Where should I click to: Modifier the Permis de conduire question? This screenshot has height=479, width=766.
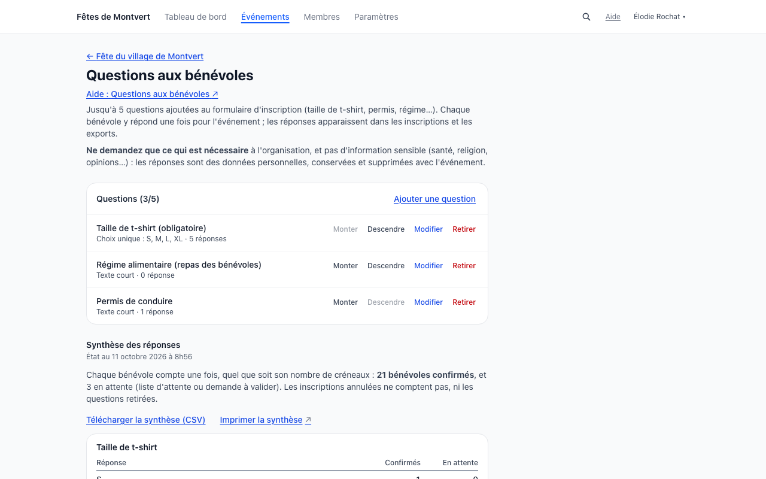tap(428, 302)
